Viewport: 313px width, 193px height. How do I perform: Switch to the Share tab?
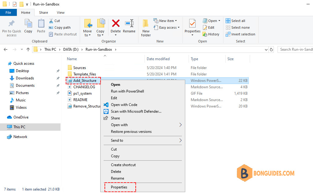[43, 13]
